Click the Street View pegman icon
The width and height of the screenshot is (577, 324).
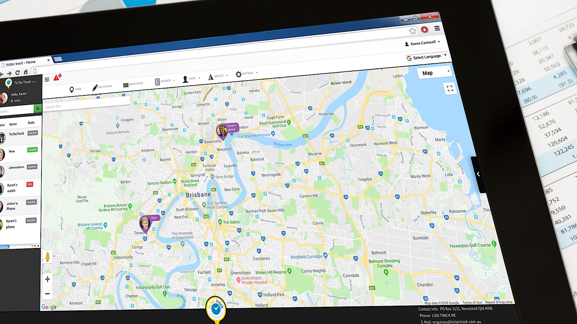click(x=48, y=257)
